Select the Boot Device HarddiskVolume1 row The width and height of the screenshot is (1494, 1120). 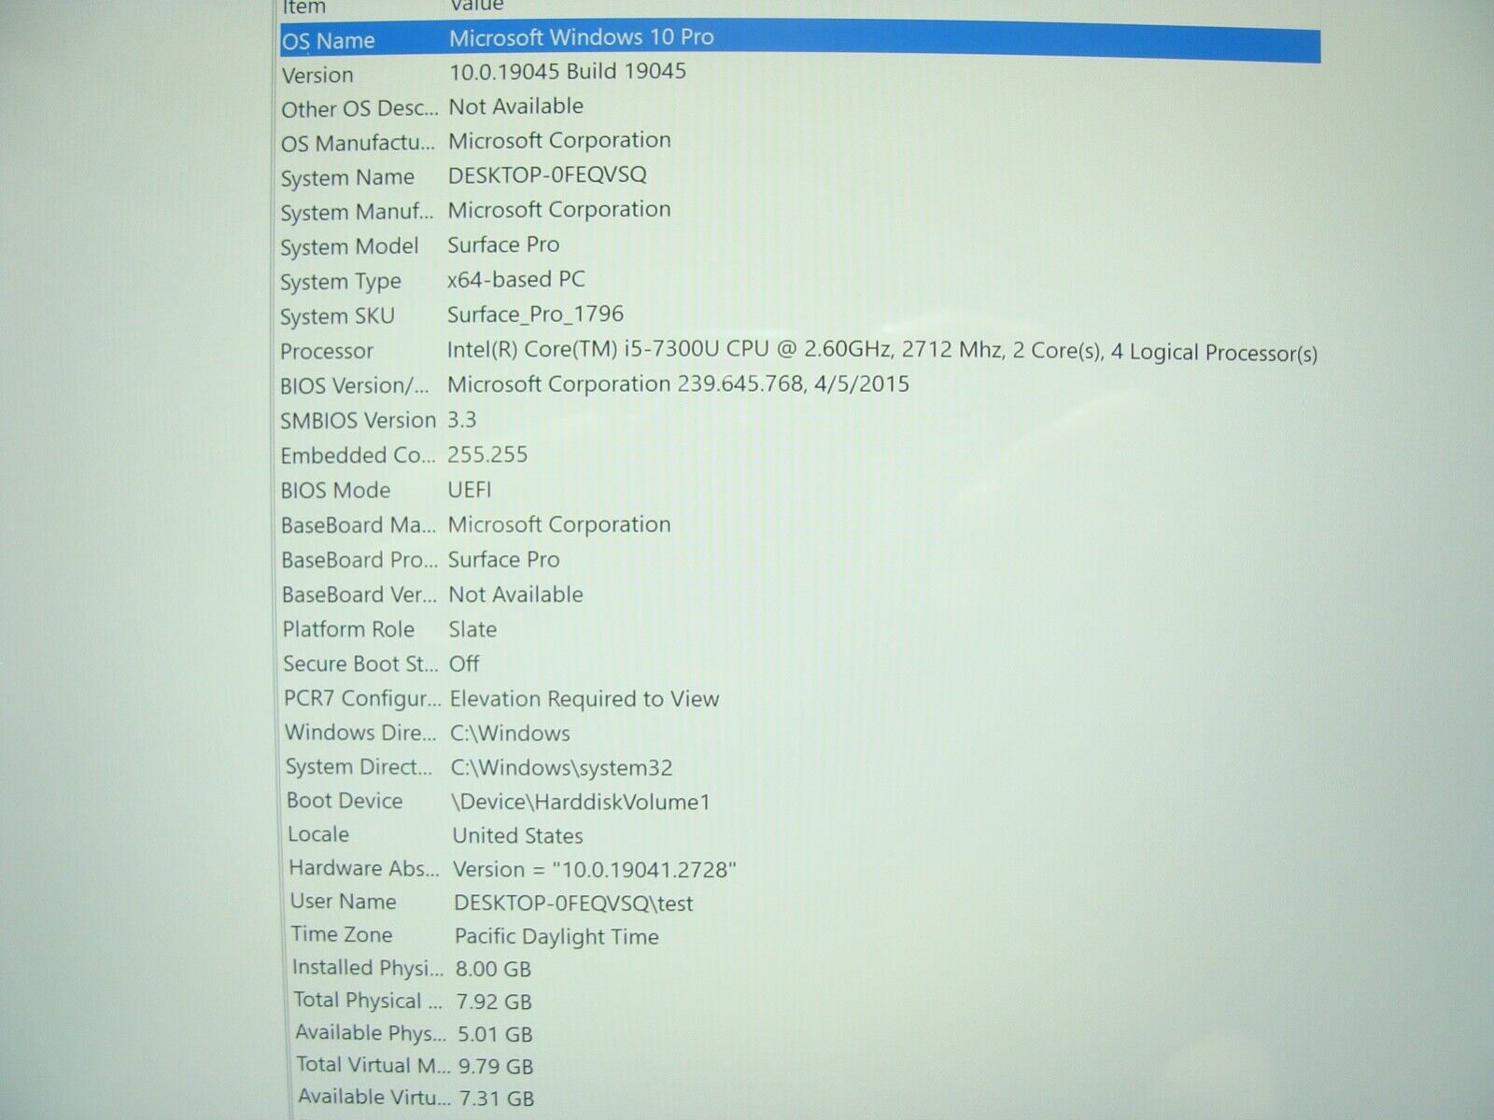point(800,801)
